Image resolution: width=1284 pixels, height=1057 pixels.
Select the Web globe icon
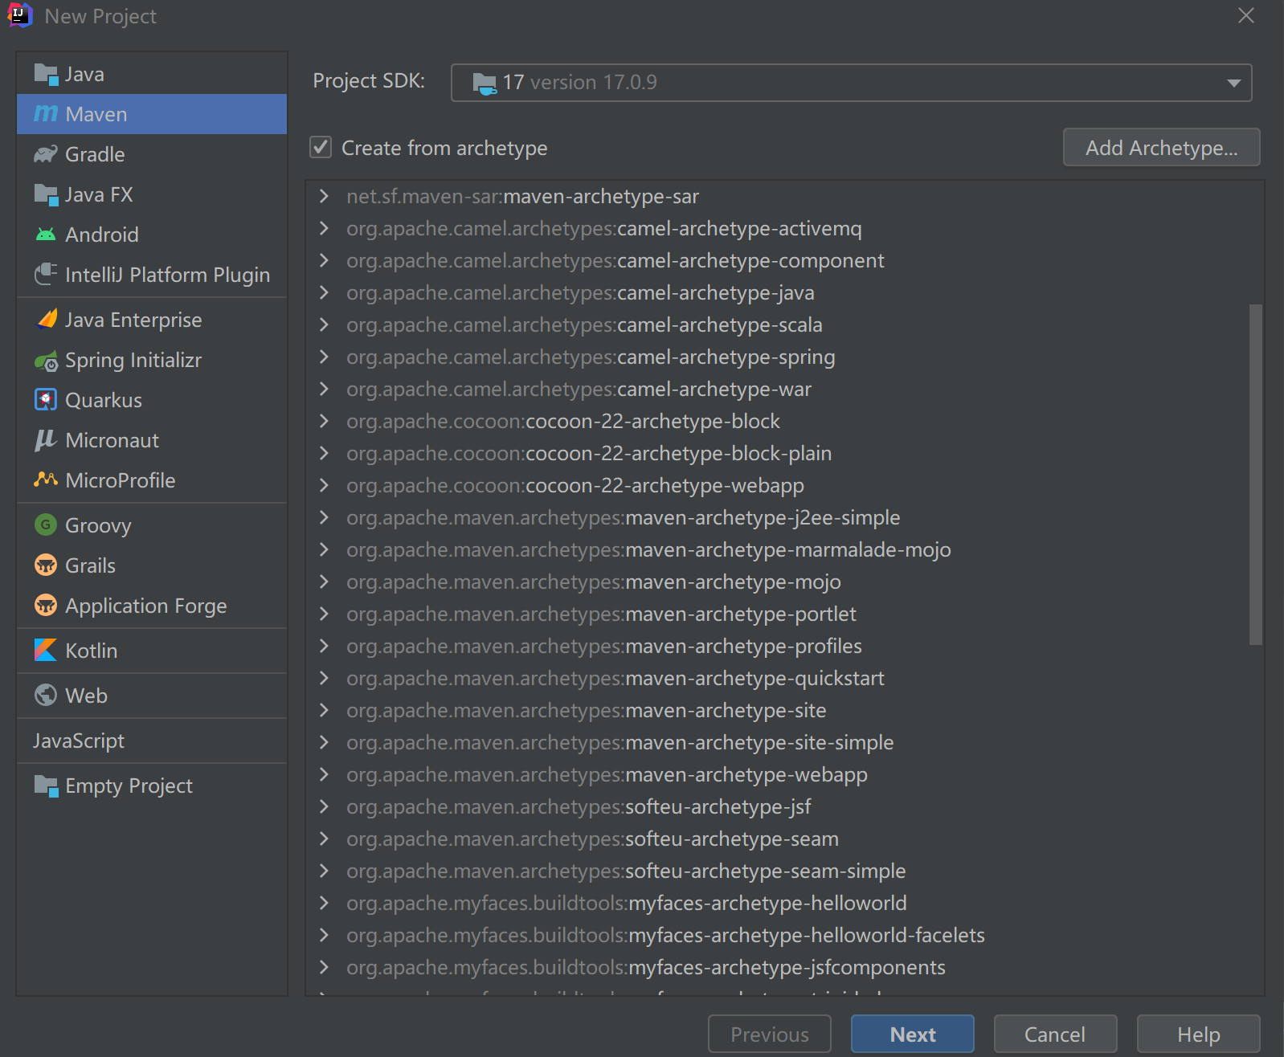click(46, 696)
